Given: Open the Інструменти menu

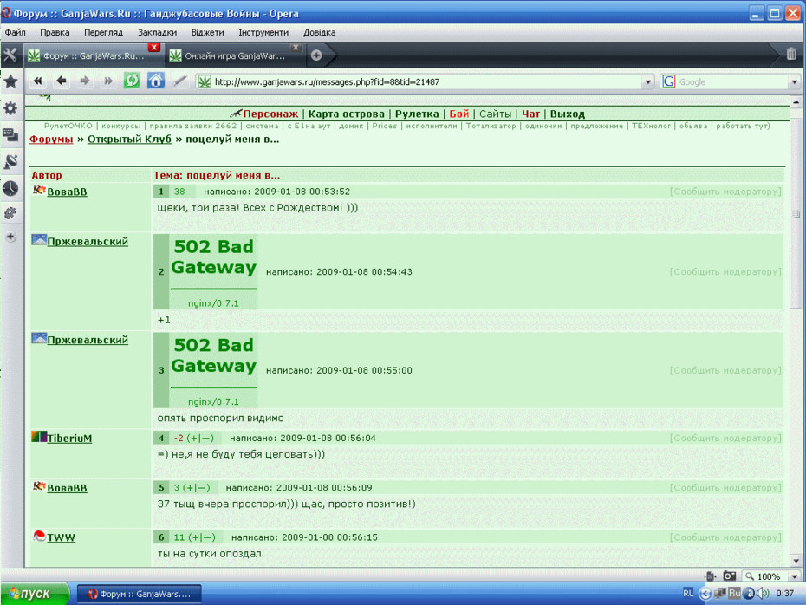Looking at the screenshot, I should click(263, 32).
